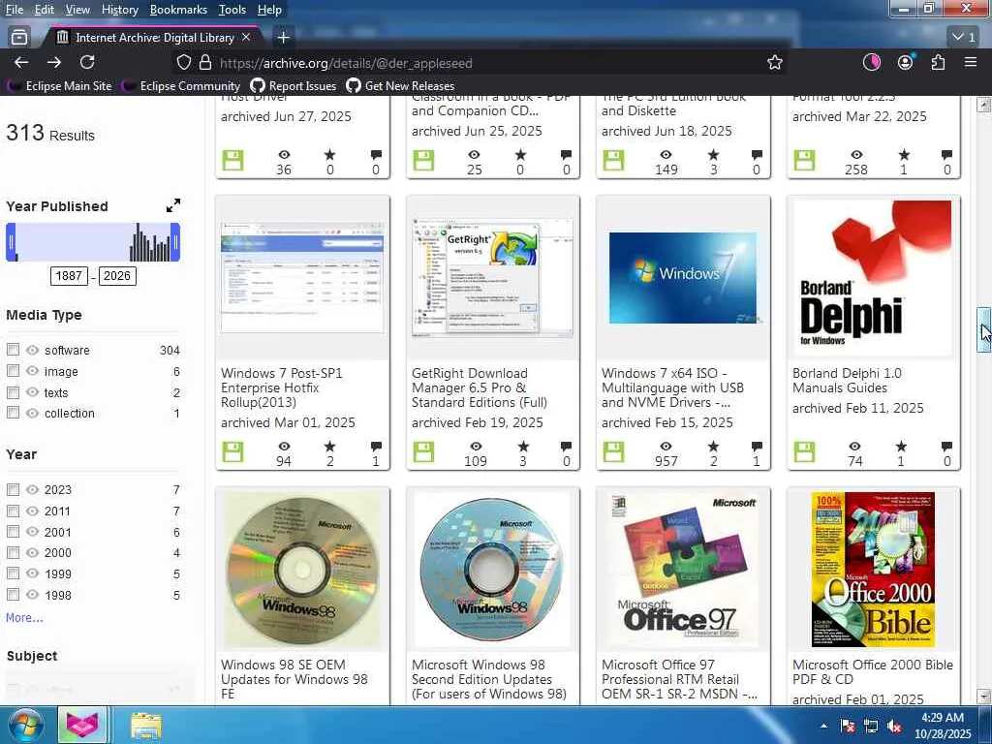Open the extensions puzzle icon

point(938,62)
